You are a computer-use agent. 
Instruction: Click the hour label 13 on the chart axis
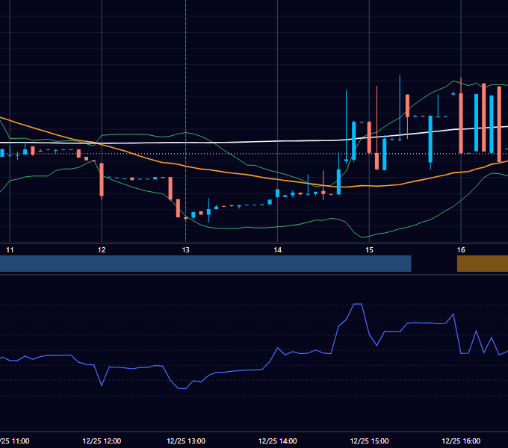[185, 250]
